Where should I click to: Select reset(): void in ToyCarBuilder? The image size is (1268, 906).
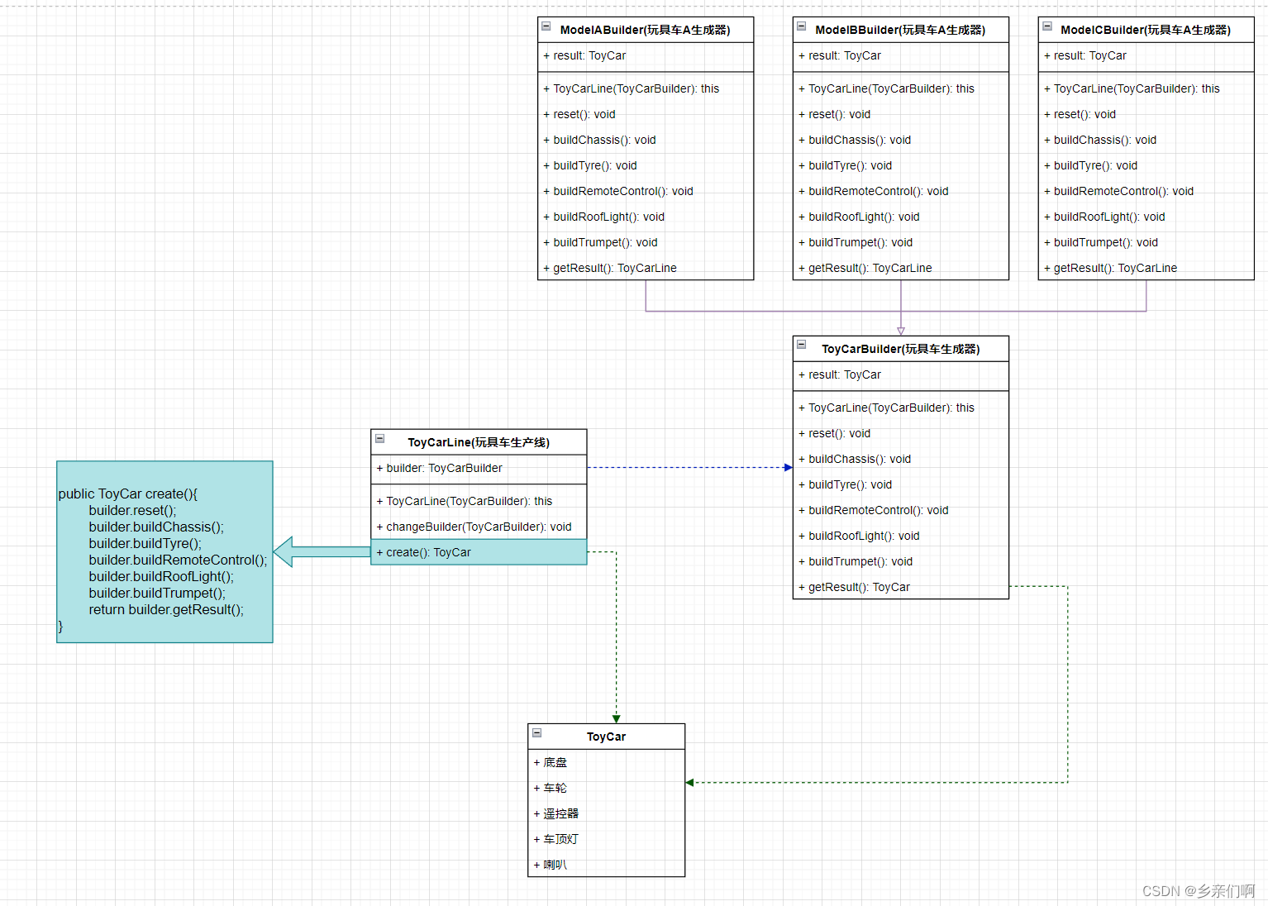(901, 433)
